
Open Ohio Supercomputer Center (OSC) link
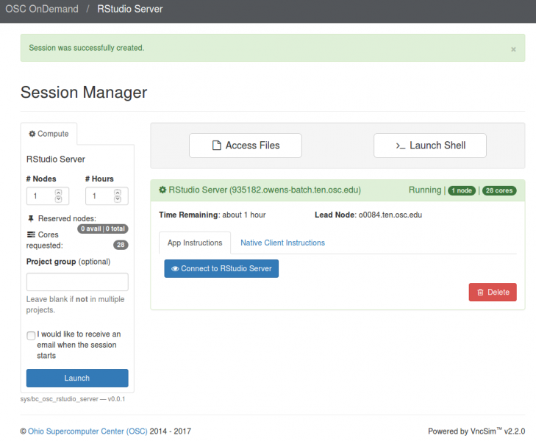coord(87,431)
